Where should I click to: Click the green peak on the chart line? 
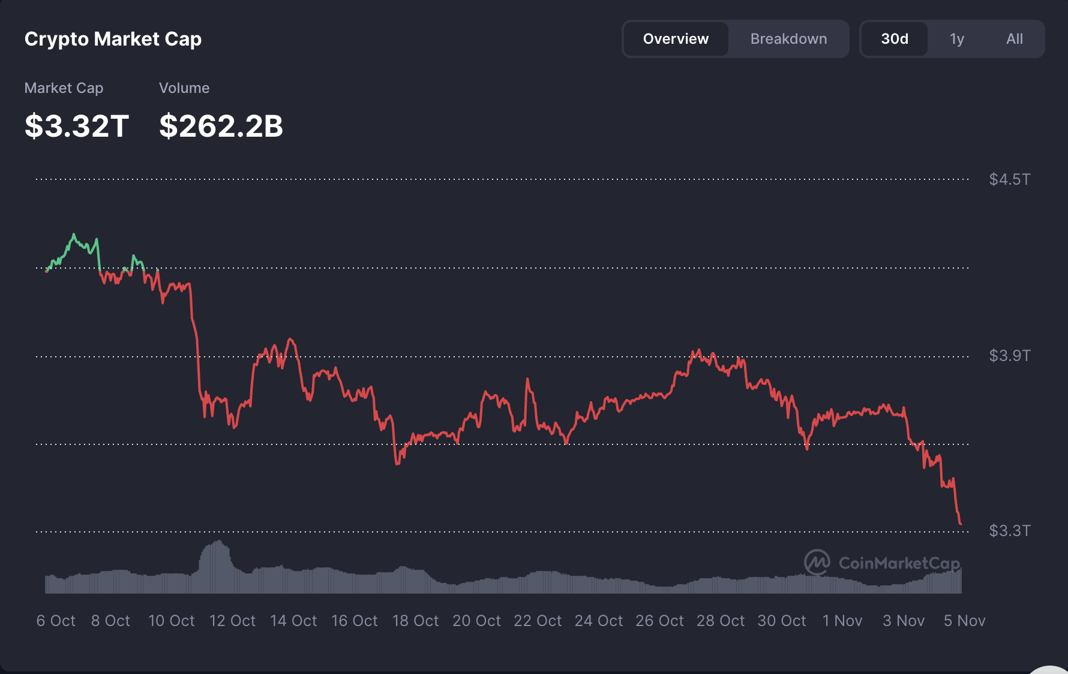click(74, 234)
